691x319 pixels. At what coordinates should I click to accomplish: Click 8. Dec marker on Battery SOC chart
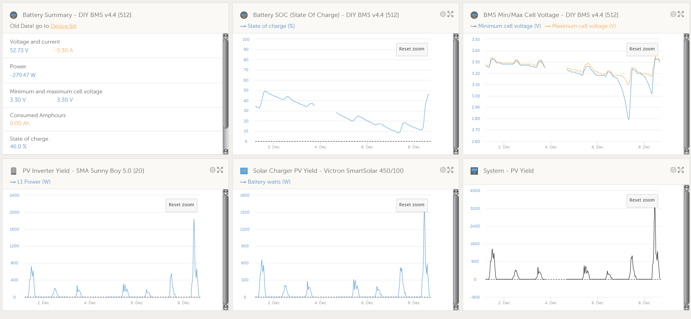[414, 147]
